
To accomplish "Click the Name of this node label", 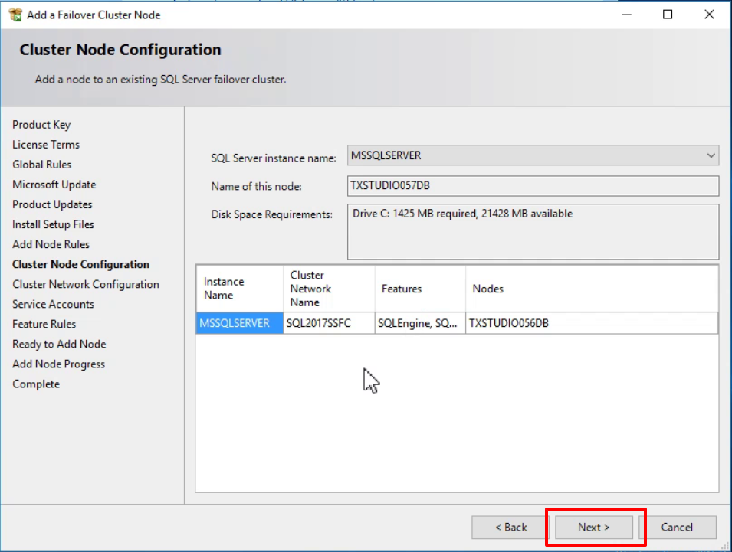I will [256, 187].
